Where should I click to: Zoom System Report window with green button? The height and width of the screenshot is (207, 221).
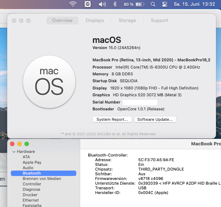click(27, 144)
